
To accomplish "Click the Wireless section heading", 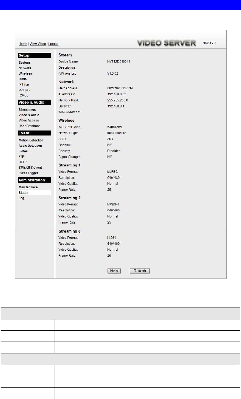I will pos(67,121).
